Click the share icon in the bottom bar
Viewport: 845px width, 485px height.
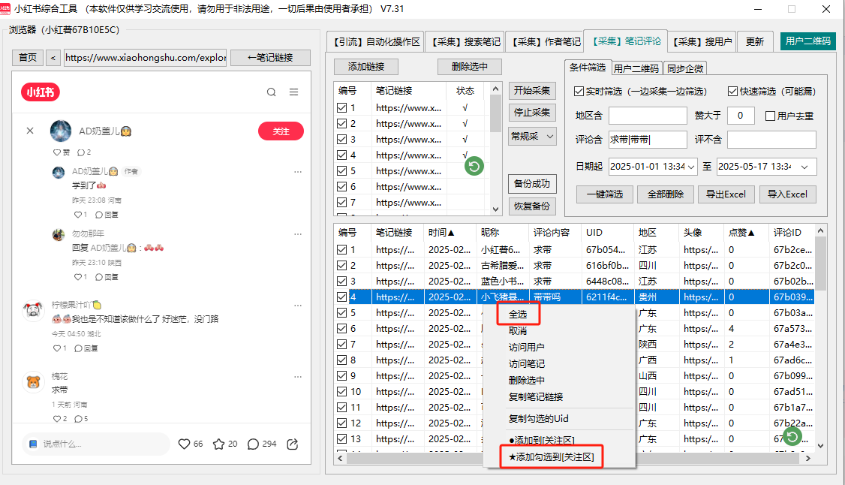[293, 444]
